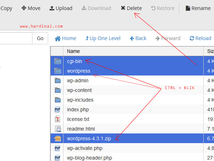Select the wp-includes folder name
This screenshot has width=214, height=161.
click(x=80, y=100)
